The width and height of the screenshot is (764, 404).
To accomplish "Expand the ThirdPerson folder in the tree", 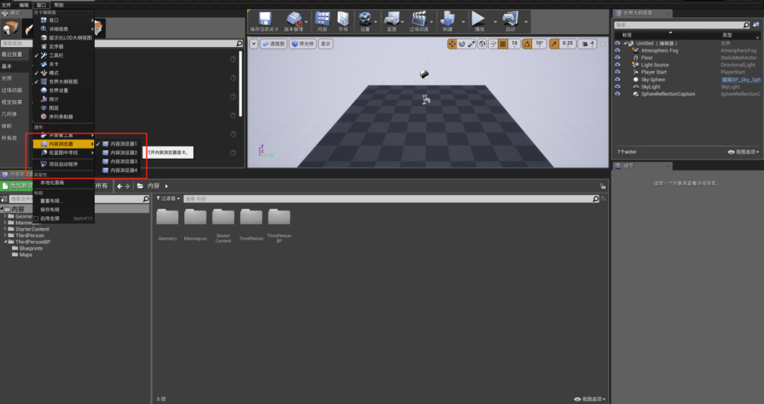I will (4, 236).
